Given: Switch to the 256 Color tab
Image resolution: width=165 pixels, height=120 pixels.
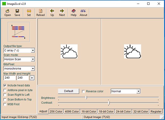Looking at the screenshot, I should pos(56,111).
